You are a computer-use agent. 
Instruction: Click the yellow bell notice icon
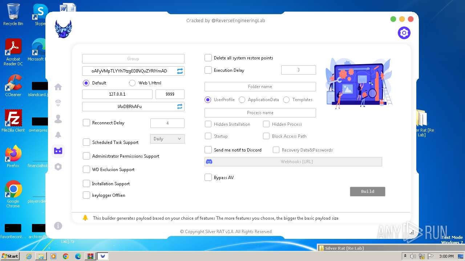click(x=85, y=218)
